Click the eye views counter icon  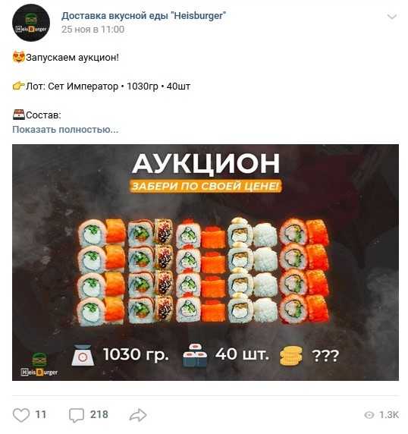(369, 415)
